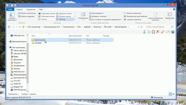The image size is (186, 105).
Task: Click the UserData folder icon
Action: tap(33, 43)
